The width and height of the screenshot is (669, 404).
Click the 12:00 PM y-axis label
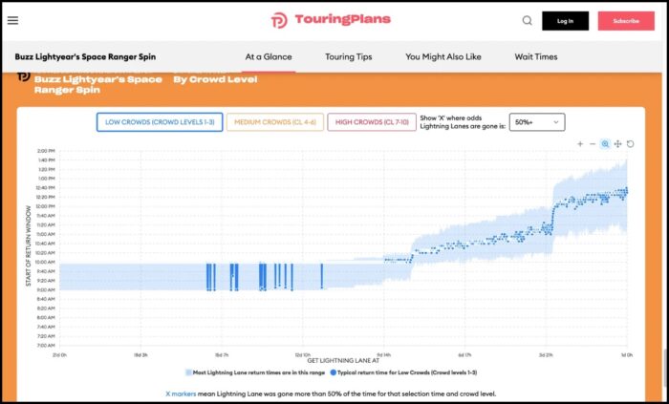46,206
